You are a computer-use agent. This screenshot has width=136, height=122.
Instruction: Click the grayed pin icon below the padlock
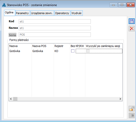tap(131, 115)
